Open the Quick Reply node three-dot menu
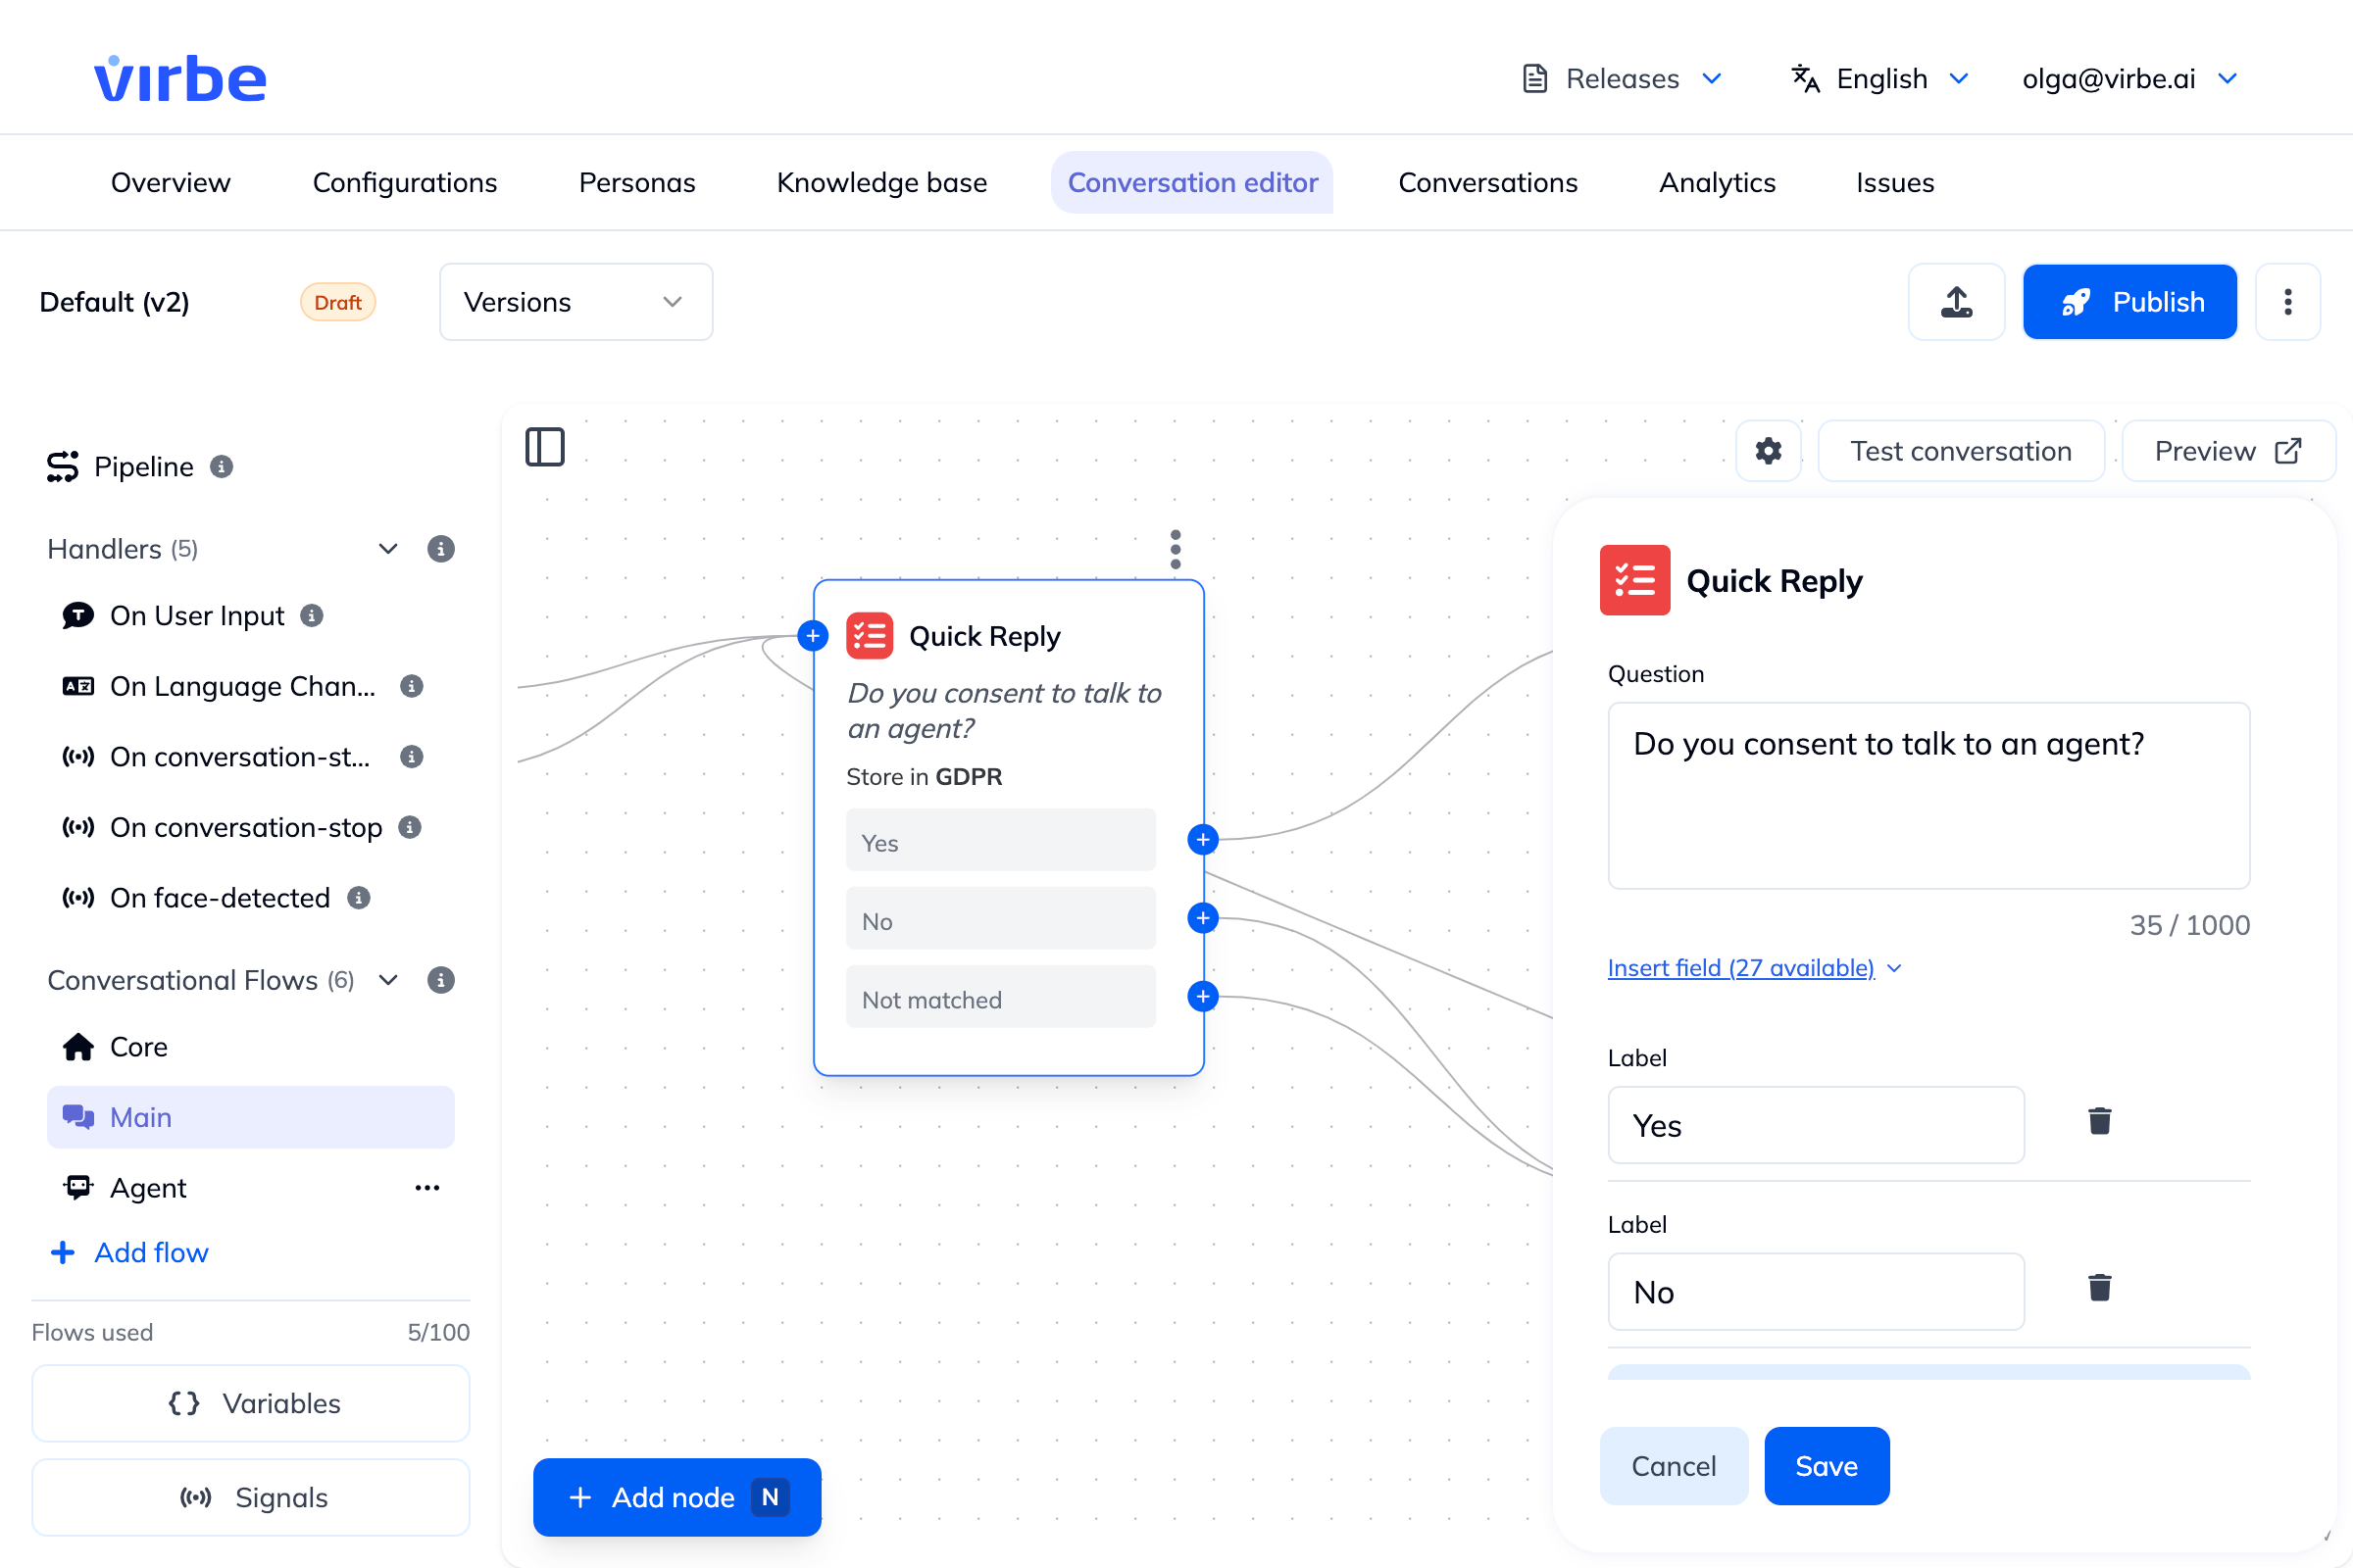The image size is (2353, 1568). pos(1176,549)
